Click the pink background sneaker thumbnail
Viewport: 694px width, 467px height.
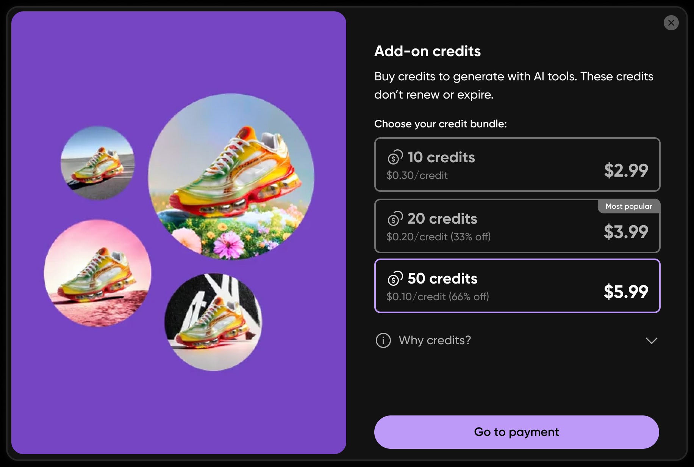tap(98, 273)
